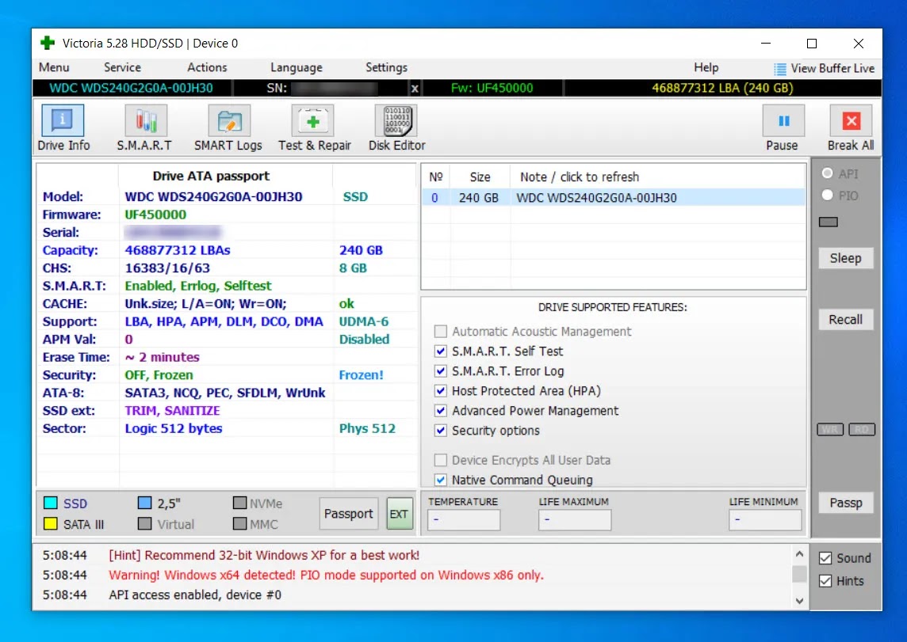907x642 pixels.
Task: Select device row 0 WDC WDS240G2G0A-00JH30
Action: pyautogui.click(x=614, y=197)
